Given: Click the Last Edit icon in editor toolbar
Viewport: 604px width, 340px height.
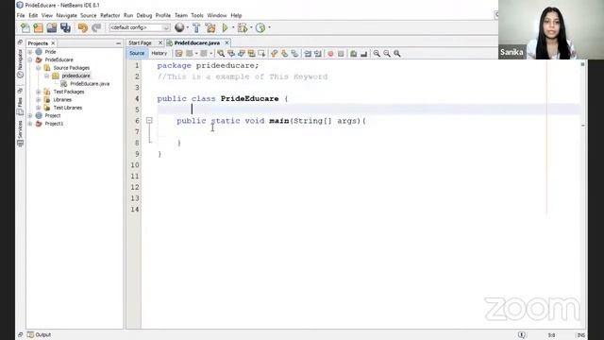Looking at the screenshot, I should [178, 54].
